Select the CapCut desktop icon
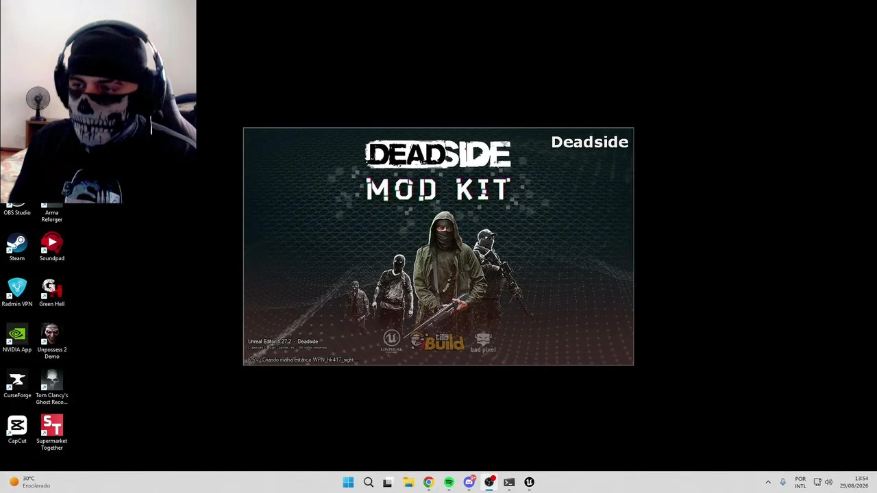The height and width of the screenshot is (493, 877). (17, 430)
